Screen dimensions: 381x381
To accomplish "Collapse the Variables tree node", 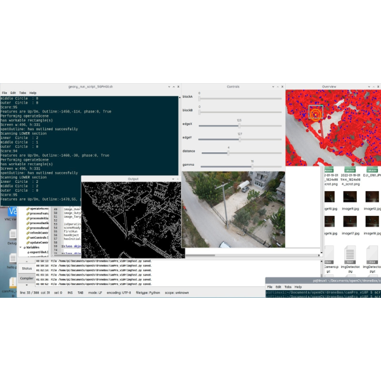I will tap(21, 247).
